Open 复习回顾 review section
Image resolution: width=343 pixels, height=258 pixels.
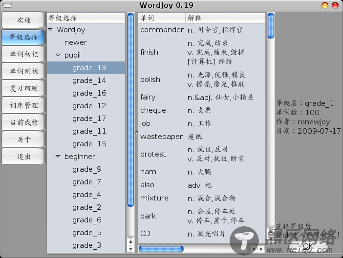pyautogui.click(x=24, y=88)
